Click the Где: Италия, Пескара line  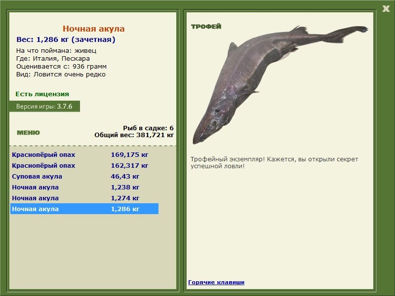[x=53, y=58]
